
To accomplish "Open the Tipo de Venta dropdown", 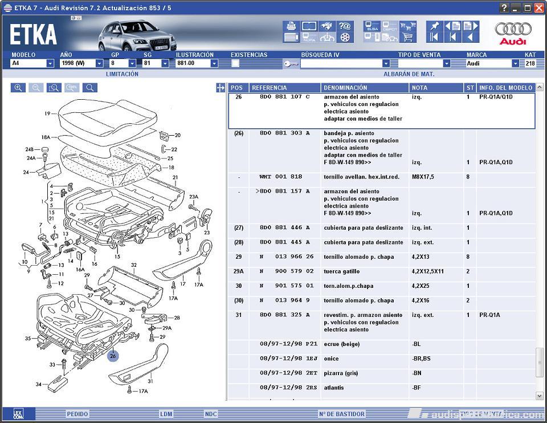I will tap(447, 63).
